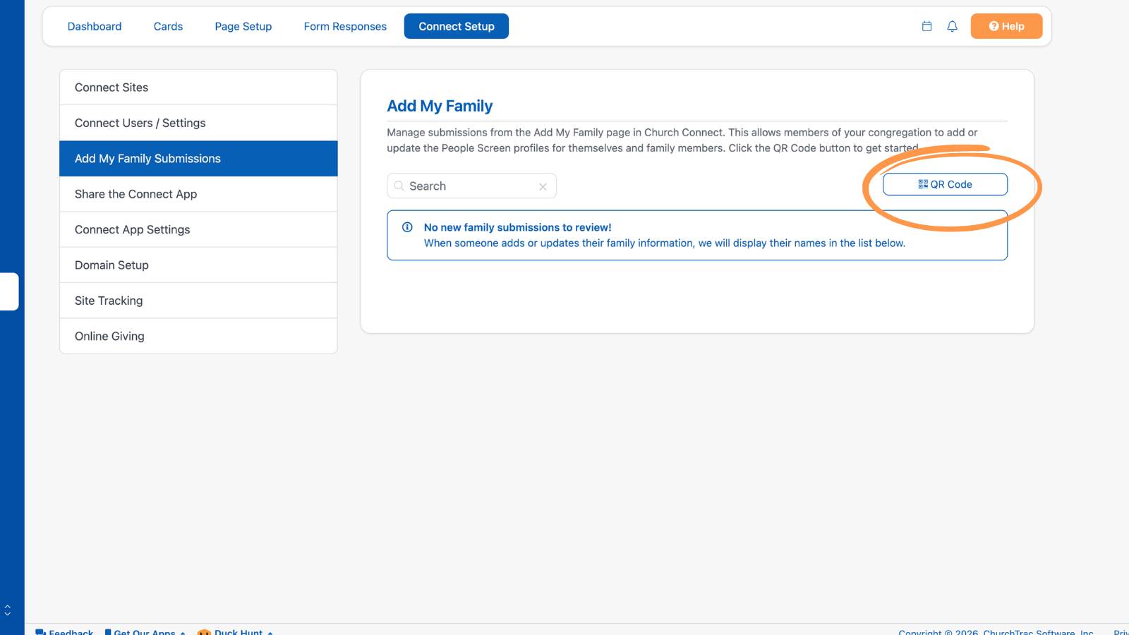This screenshot has height=635, width=1129.
Task: Switch to the Cards tab
Action: [168, 26]
